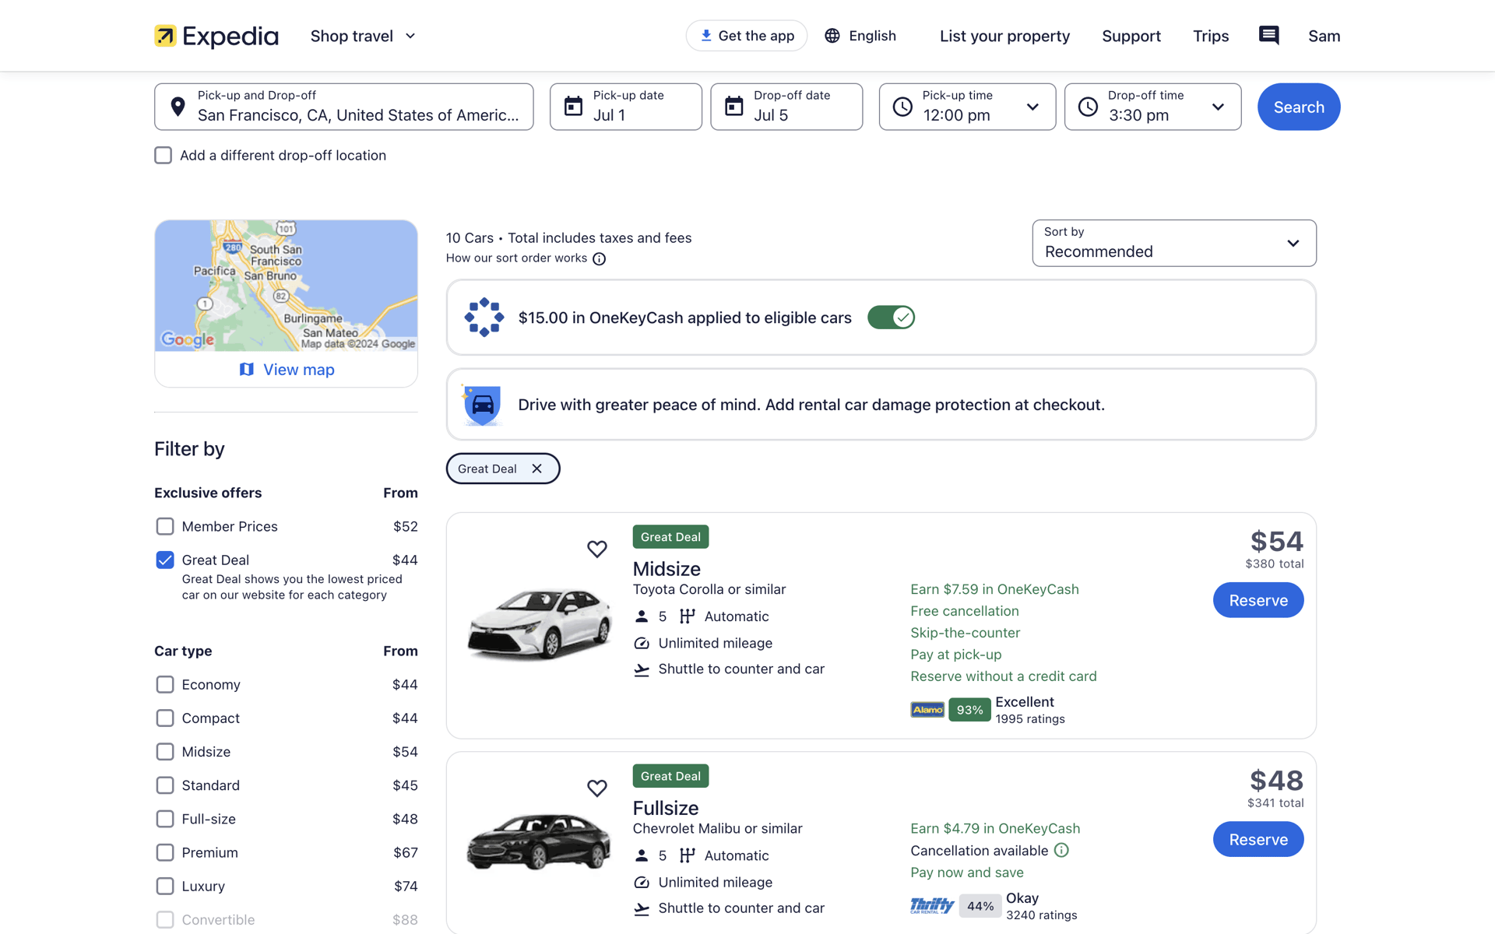Open the Shop travel menu
Viewport: 1495px width, 934px height.
[363, 36]
